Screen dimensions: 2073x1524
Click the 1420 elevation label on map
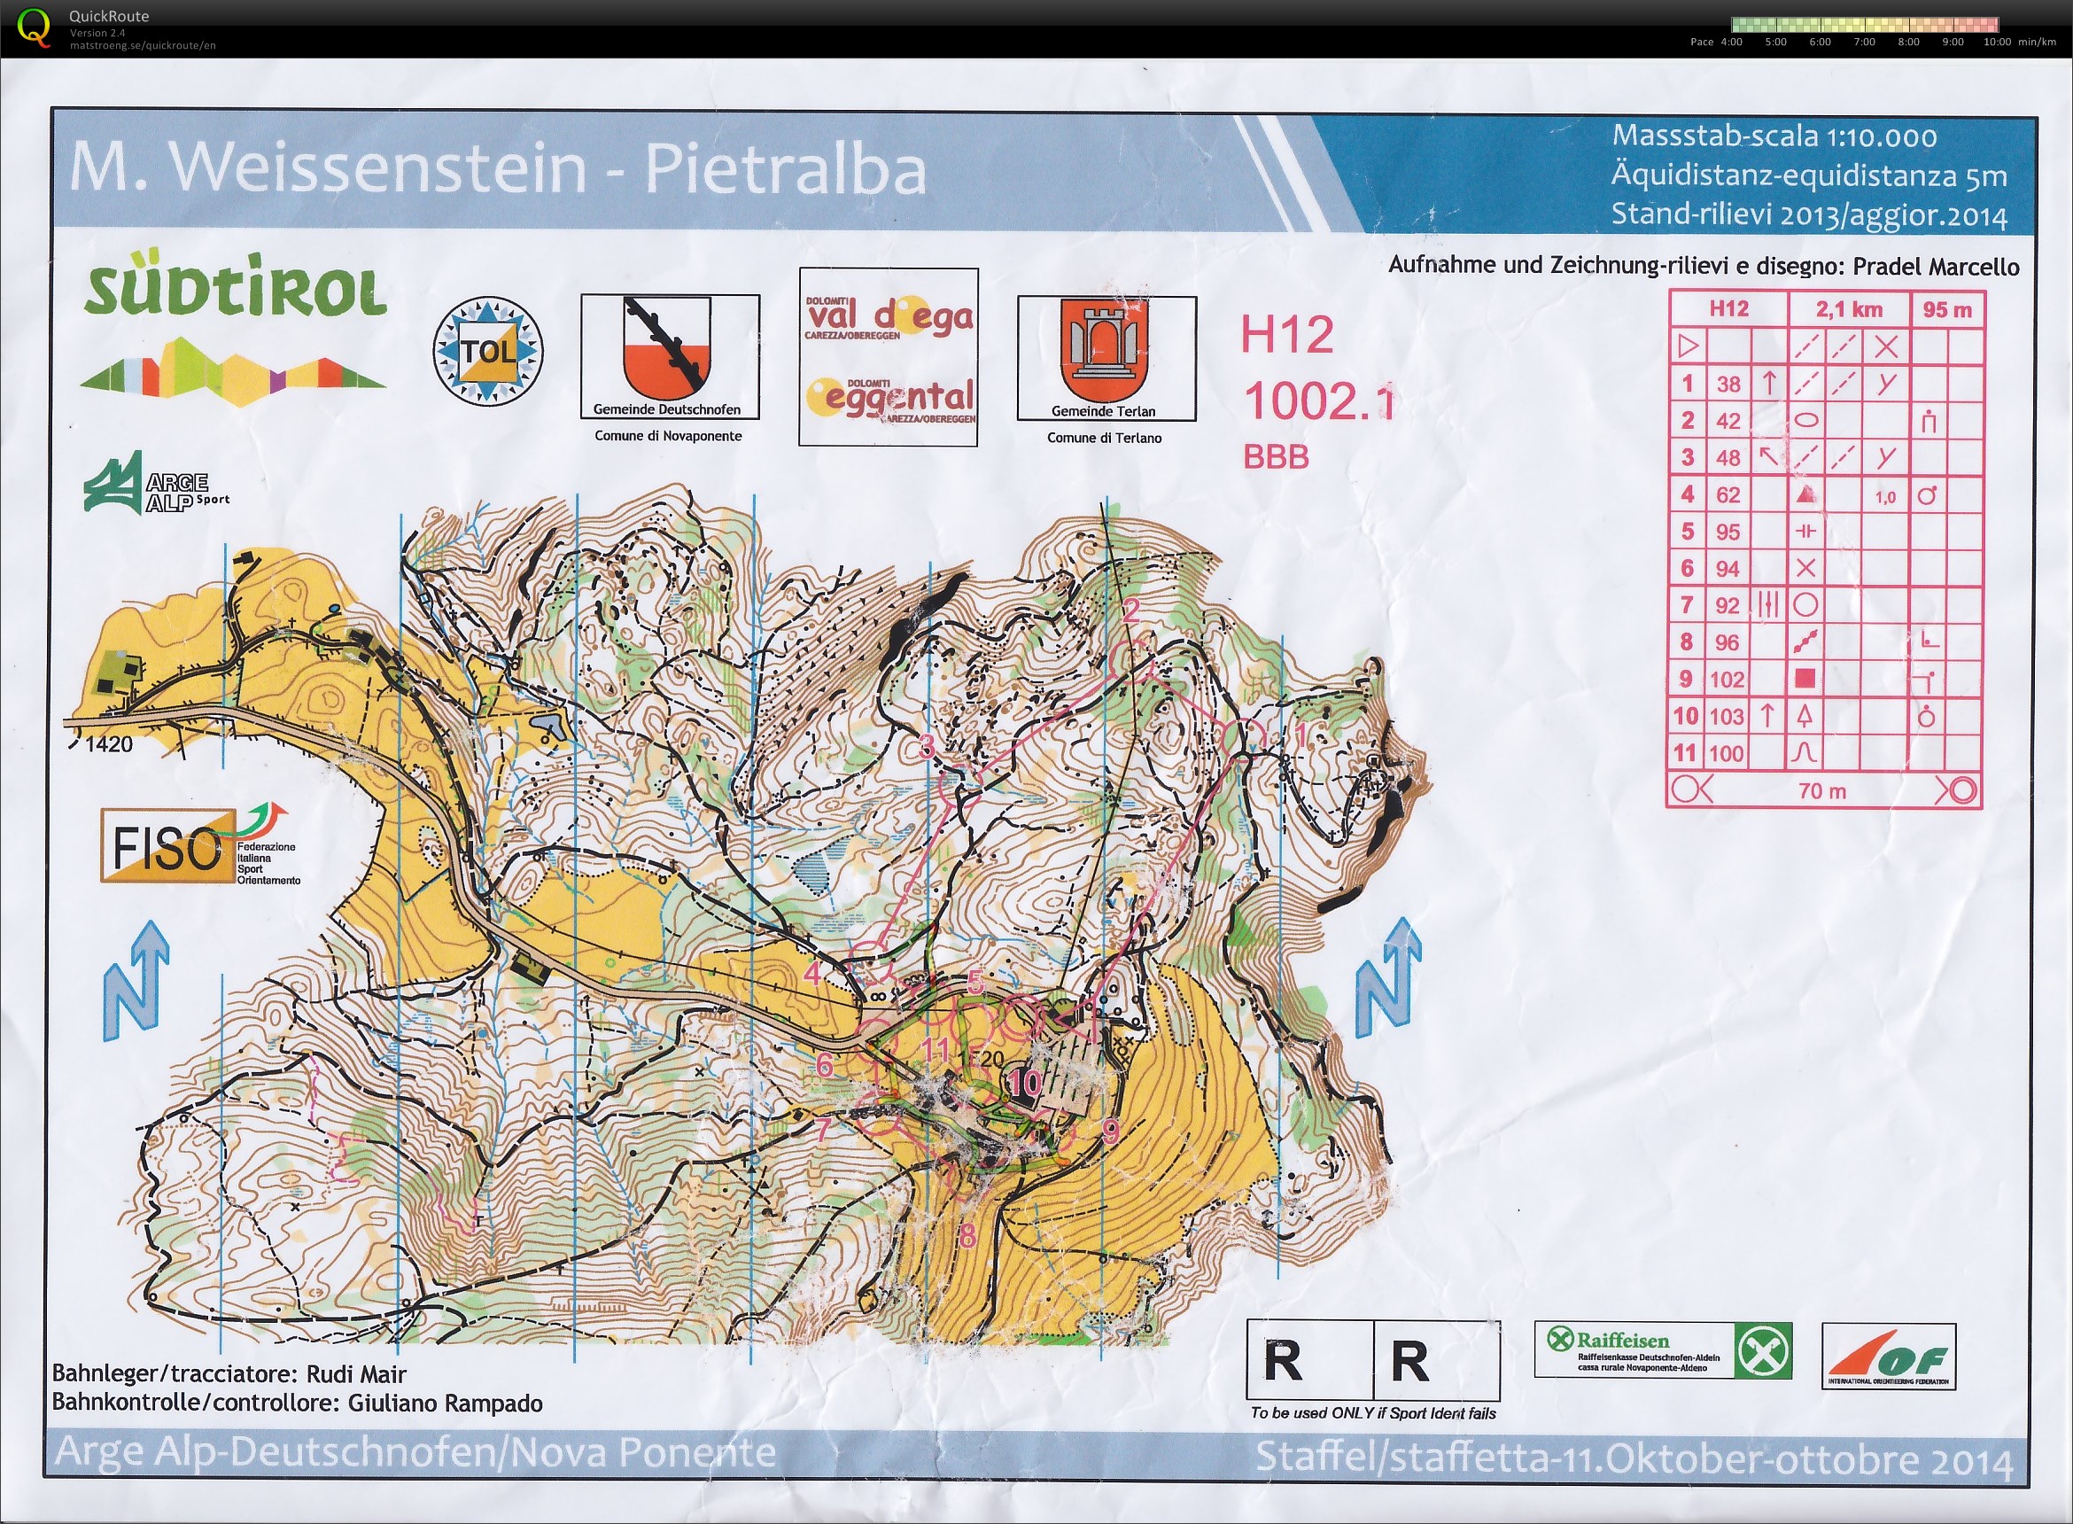click(109, 743)
